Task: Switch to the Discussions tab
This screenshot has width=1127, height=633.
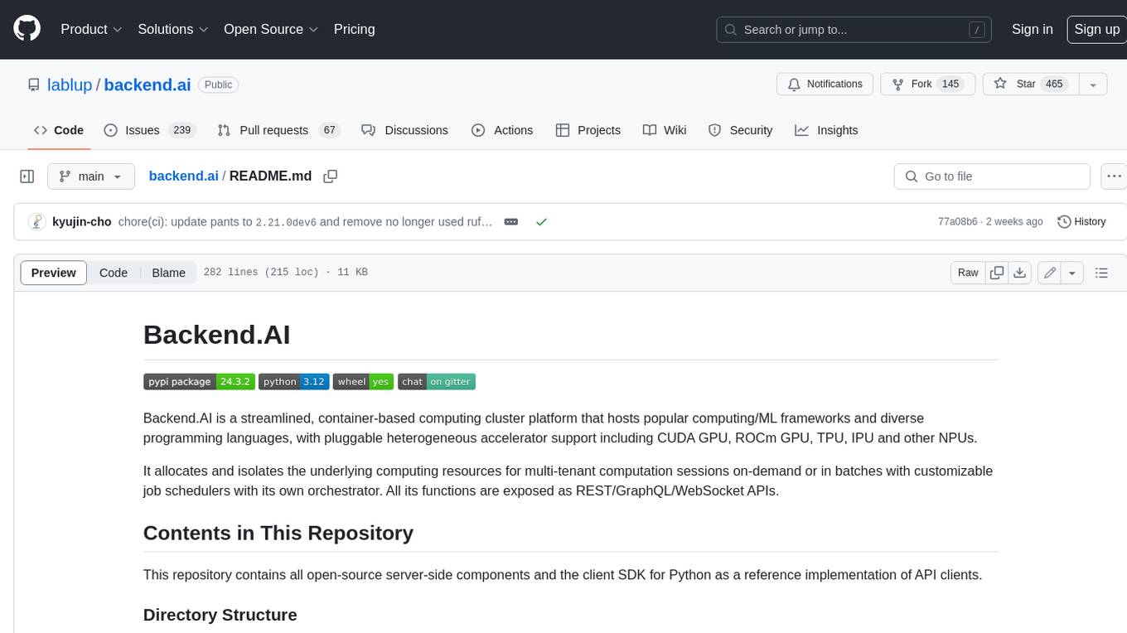Action: 405,130
